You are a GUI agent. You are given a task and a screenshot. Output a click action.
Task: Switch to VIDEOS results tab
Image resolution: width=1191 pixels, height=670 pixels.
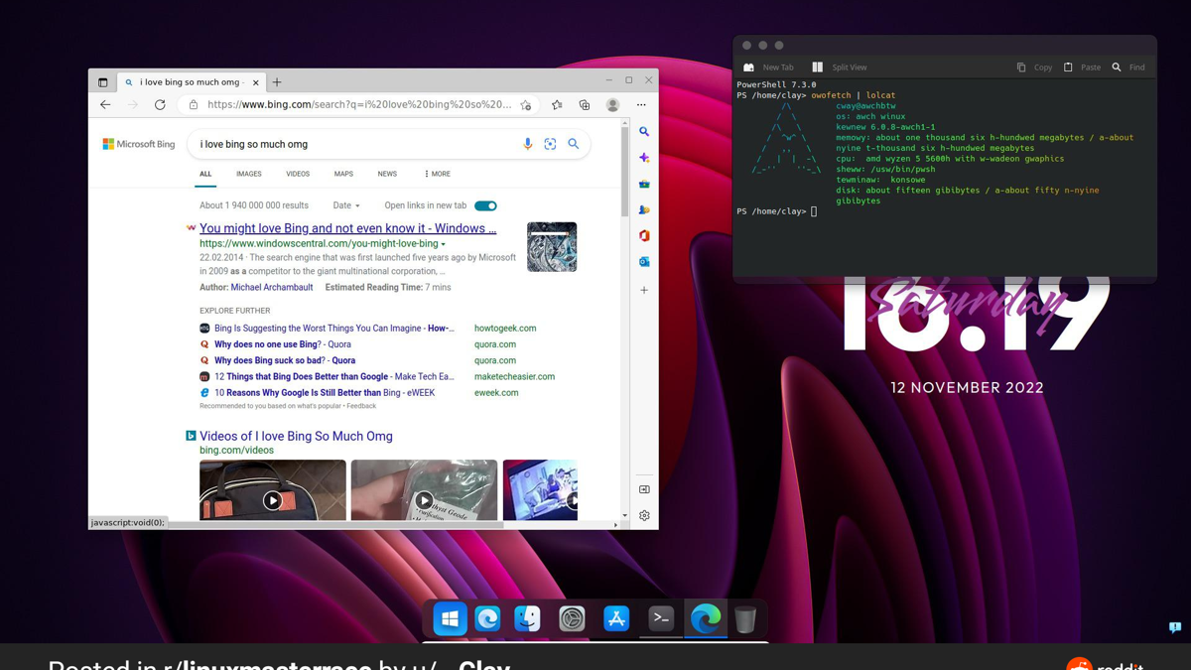(x=298, y=174)
